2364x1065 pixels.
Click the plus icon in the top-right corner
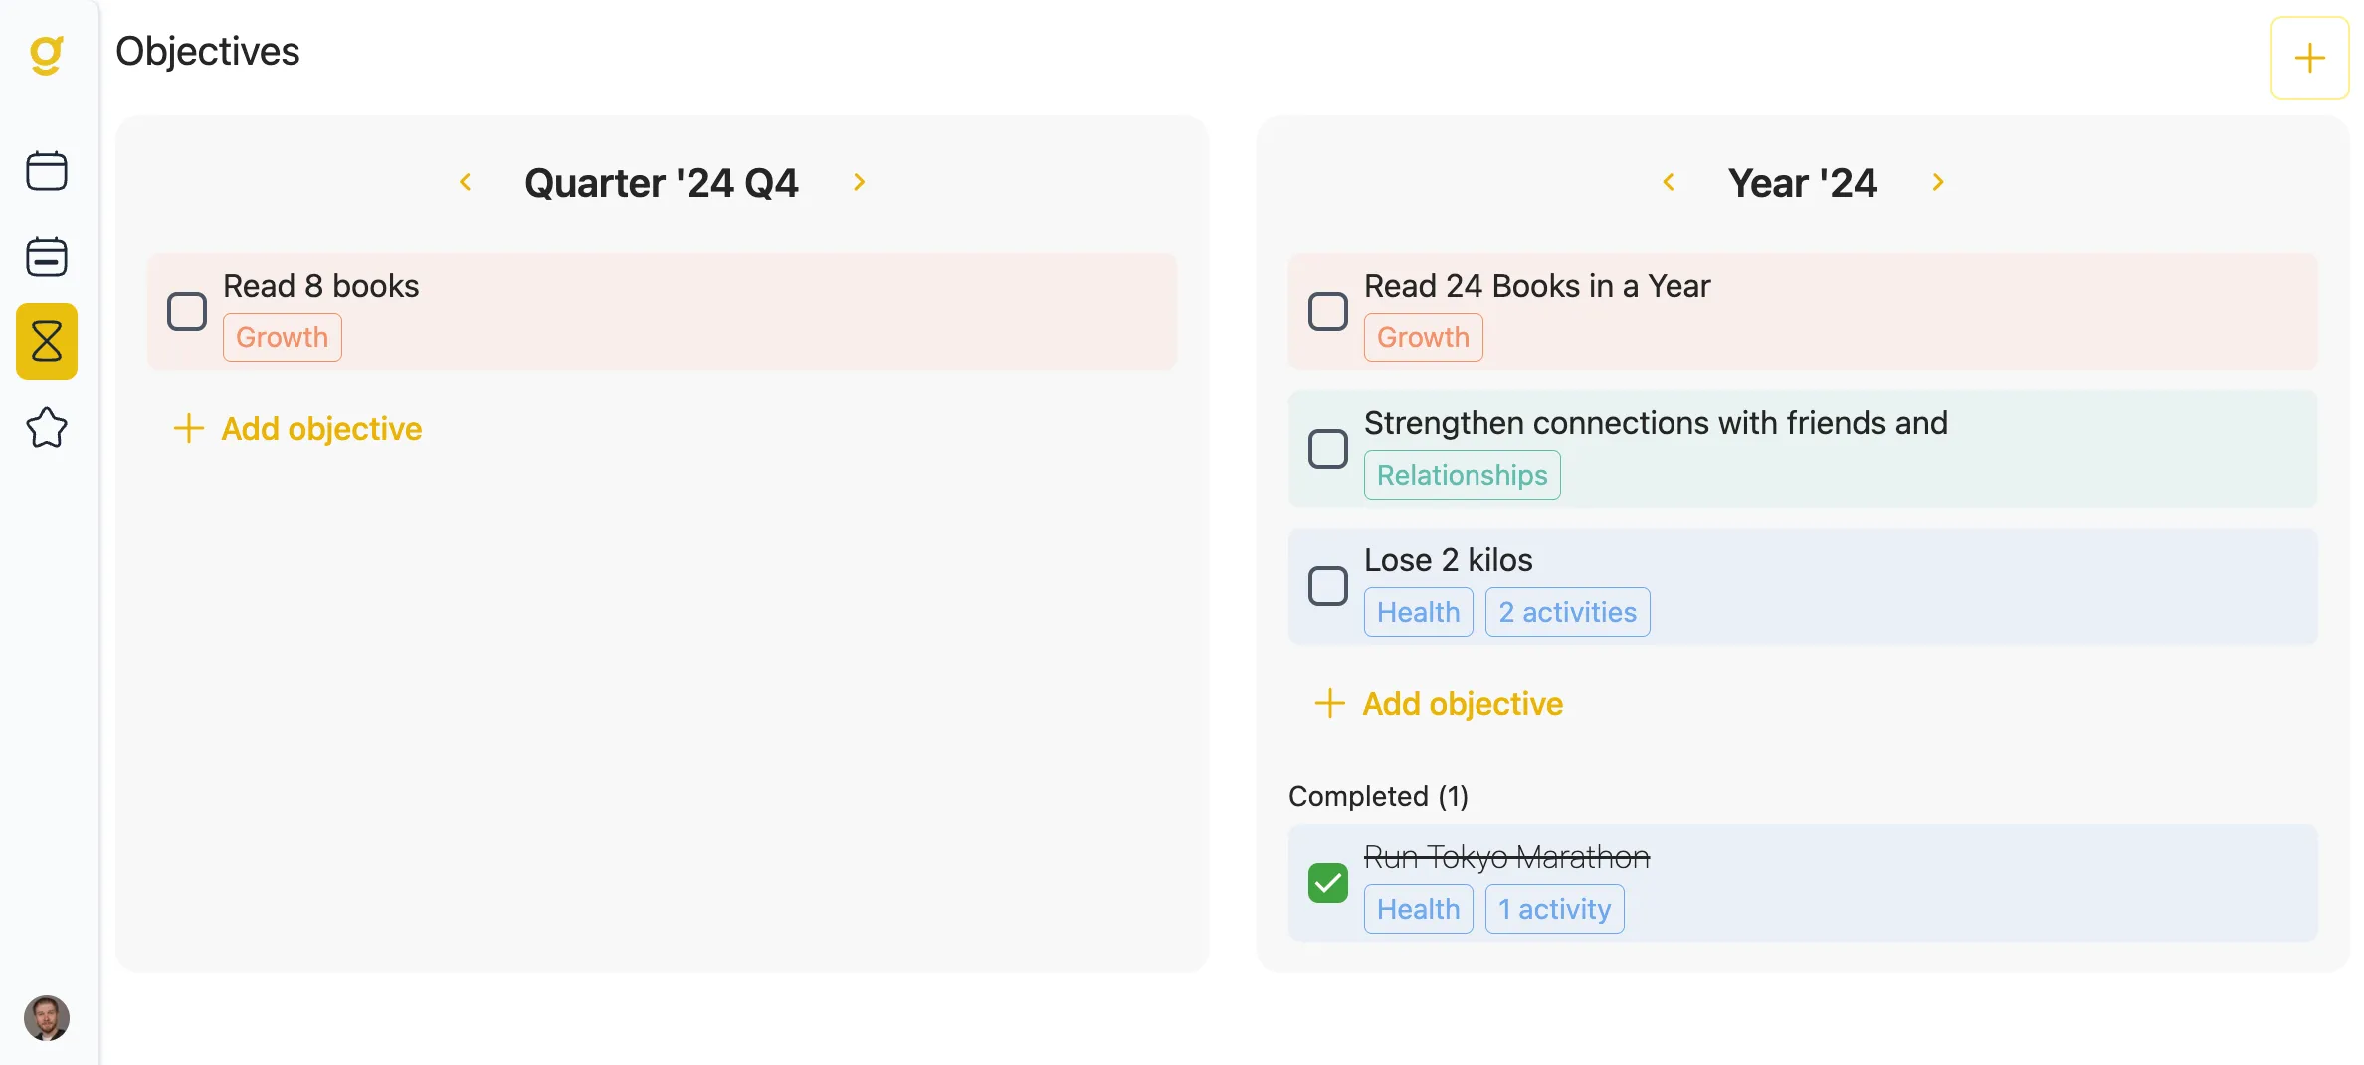pyautogui.click(x=2308, y=57)
